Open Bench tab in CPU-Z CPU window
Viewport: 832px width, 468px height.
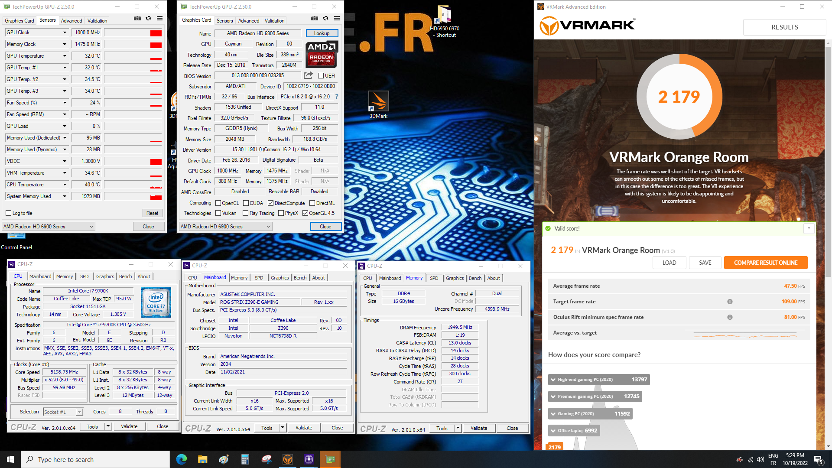pyautogui.click(x=125, y=276)
